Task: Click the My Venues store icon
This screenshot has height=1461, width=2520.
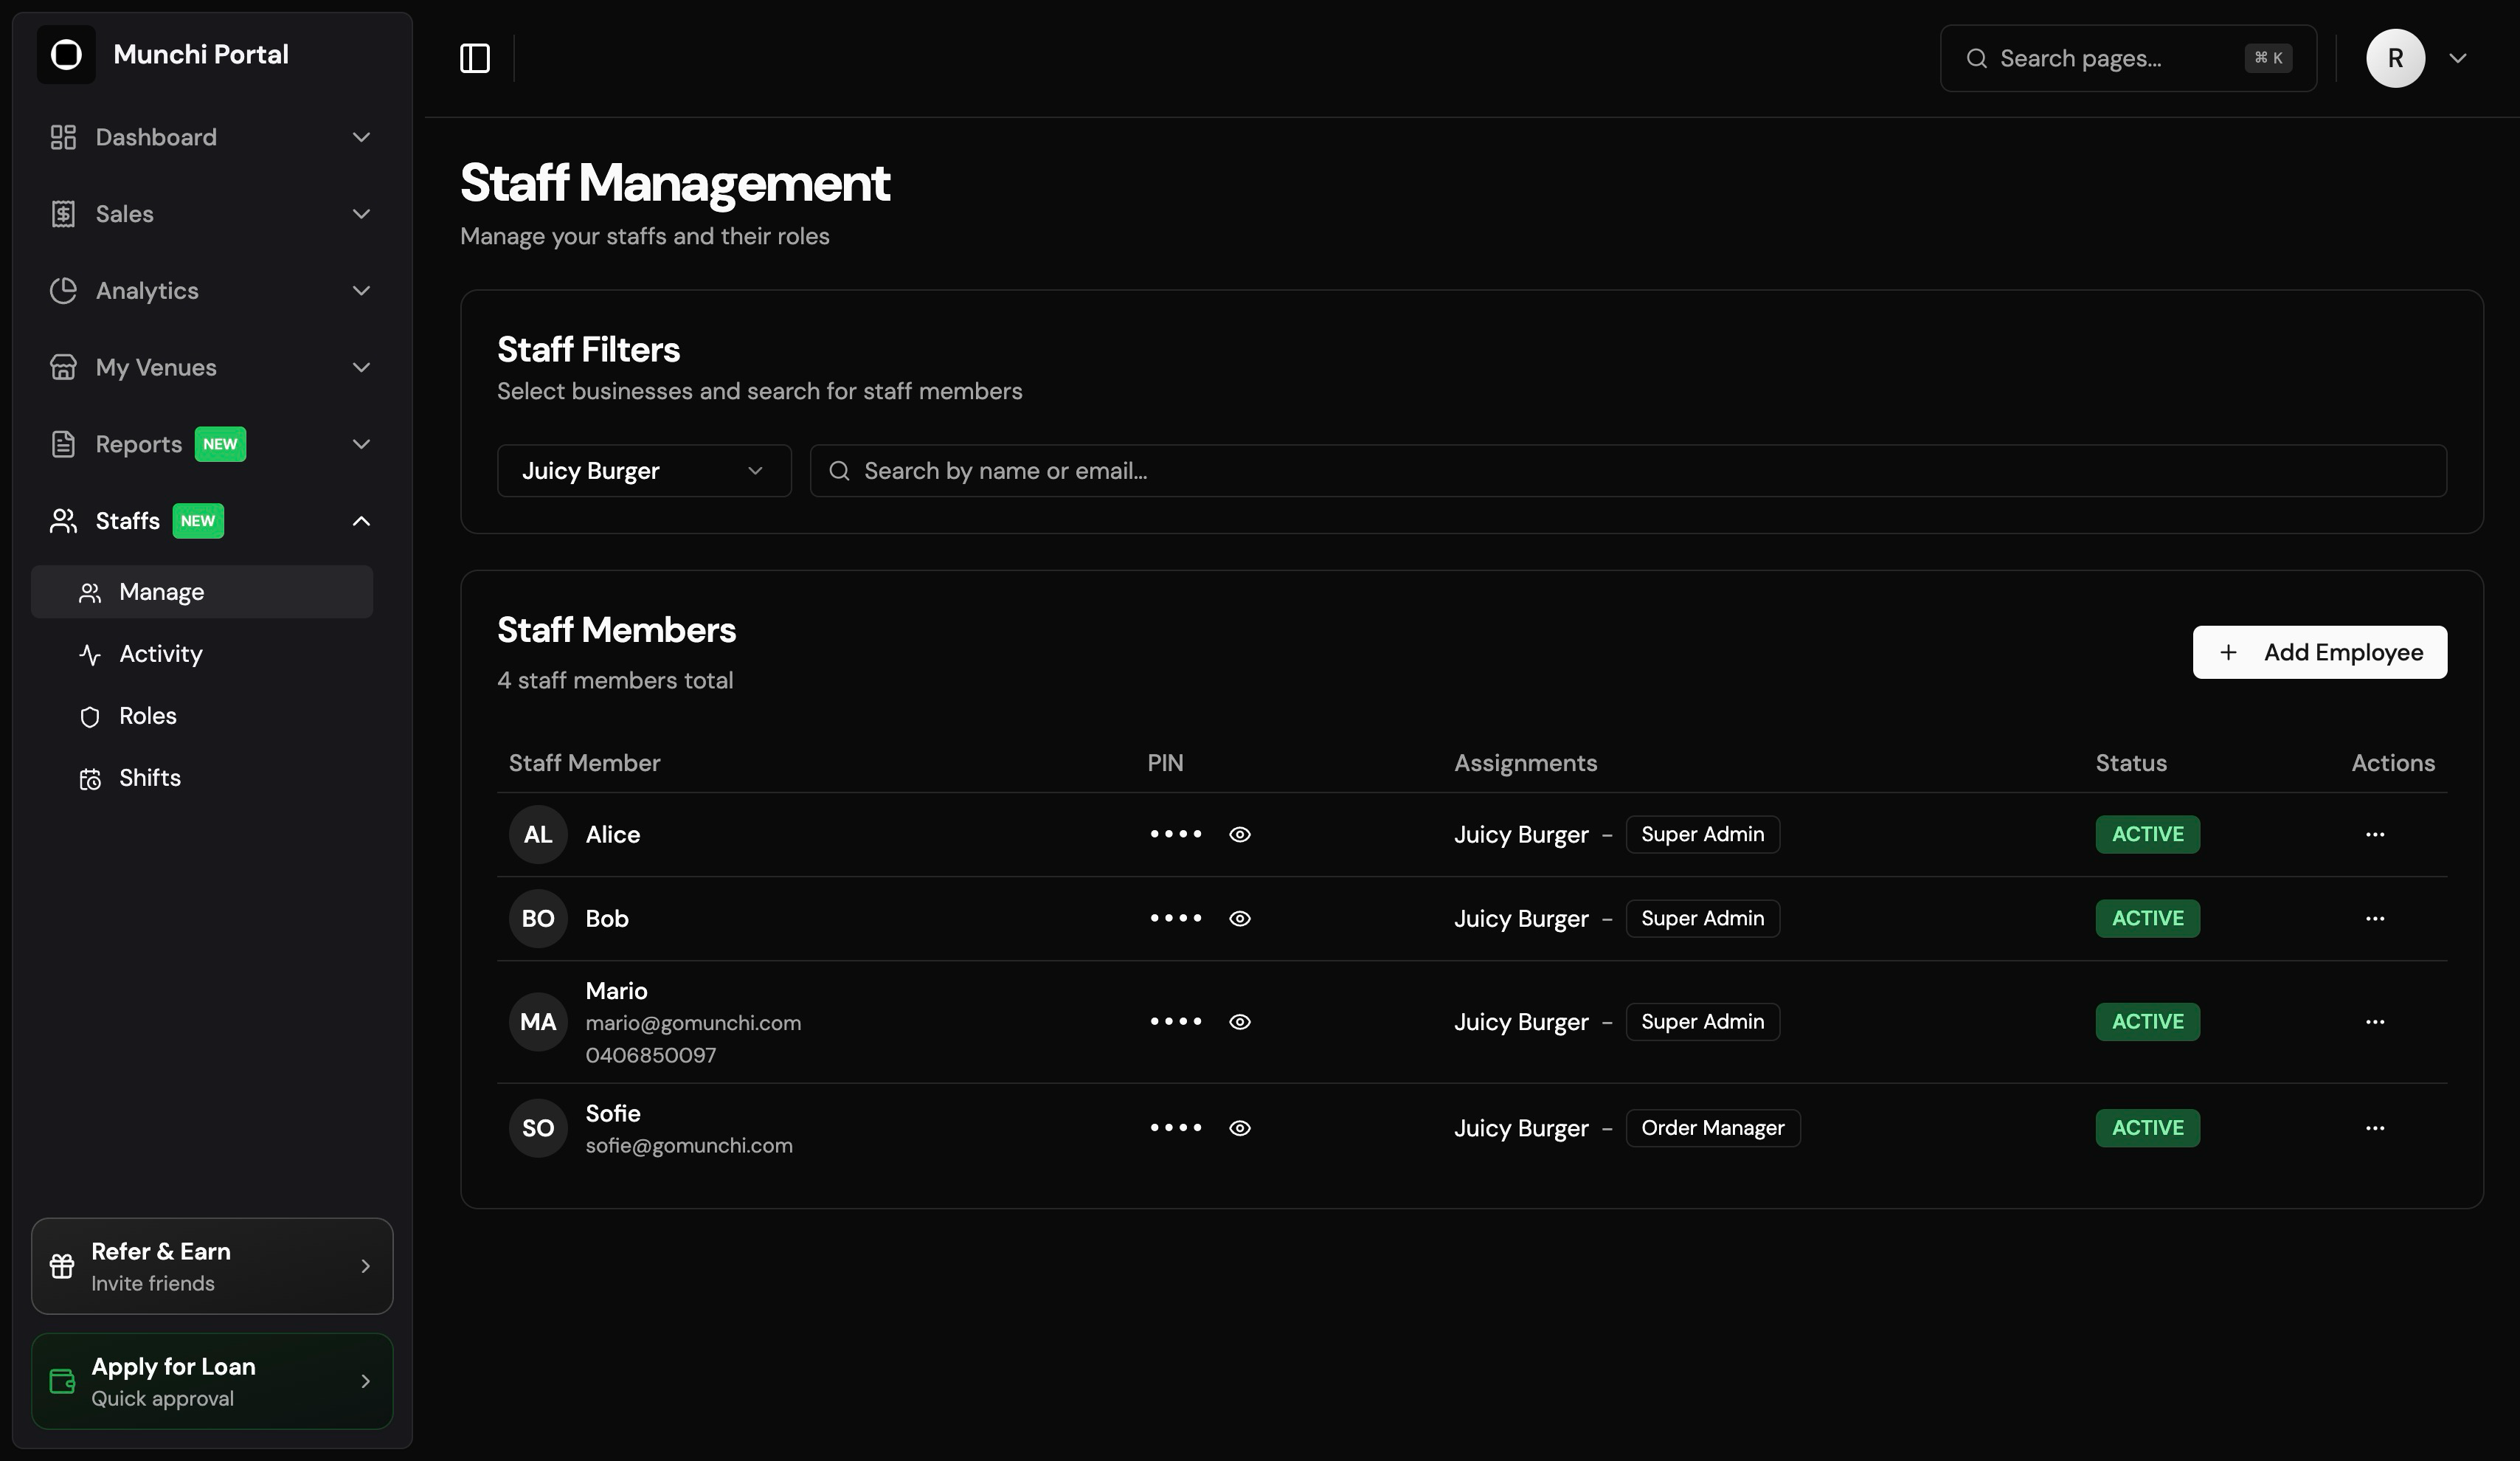Action: [63, 367]
